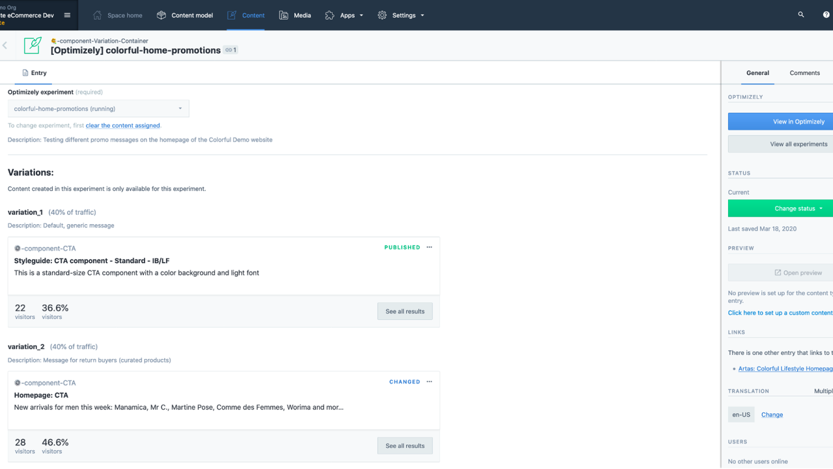Click Change link next to en-US

click(x=772, y=414)
